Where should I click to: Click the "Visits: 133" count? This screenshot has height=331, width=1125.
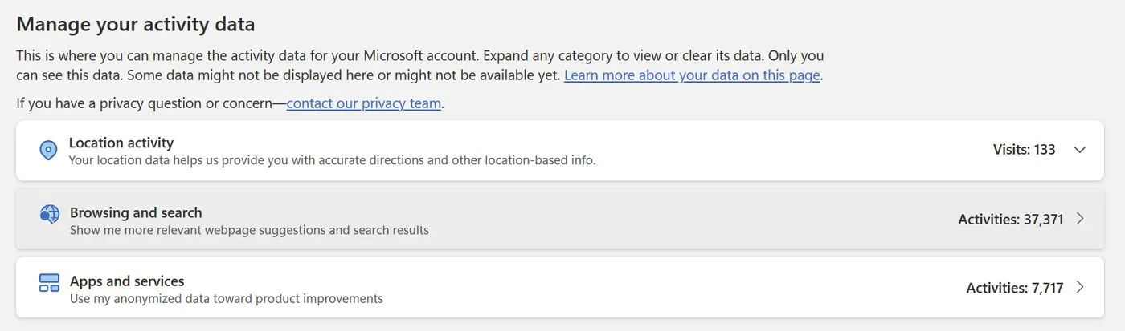pos(1024,150)
